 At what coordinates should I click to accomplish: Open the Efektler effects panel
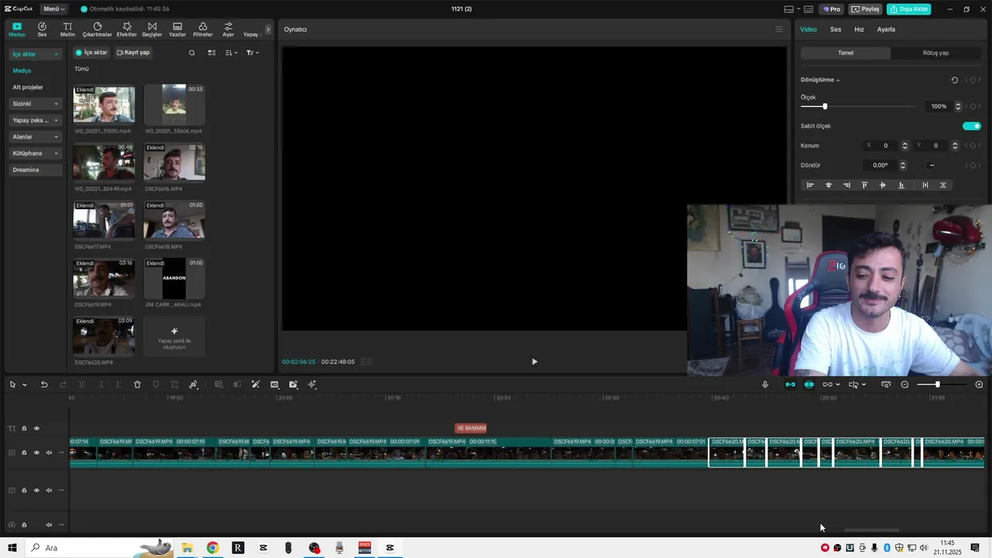tap(126, 29)
